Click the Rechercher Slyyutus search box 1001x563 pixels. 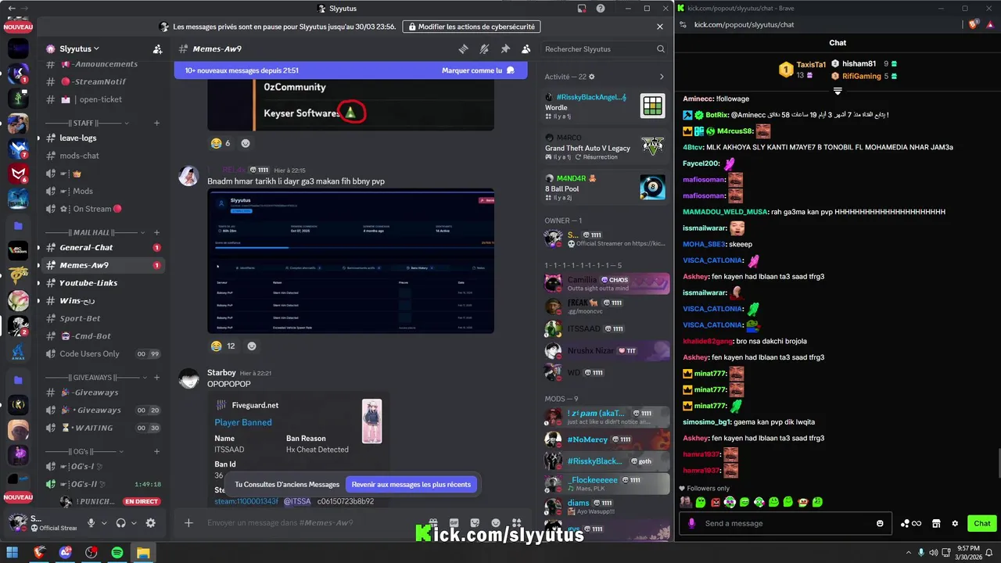[x=605, y=48]
